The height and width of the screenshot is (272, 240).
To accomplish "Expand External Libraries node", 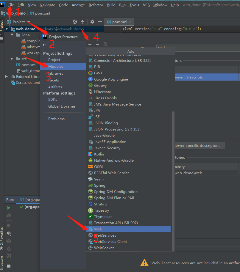I will pos(7,76).
